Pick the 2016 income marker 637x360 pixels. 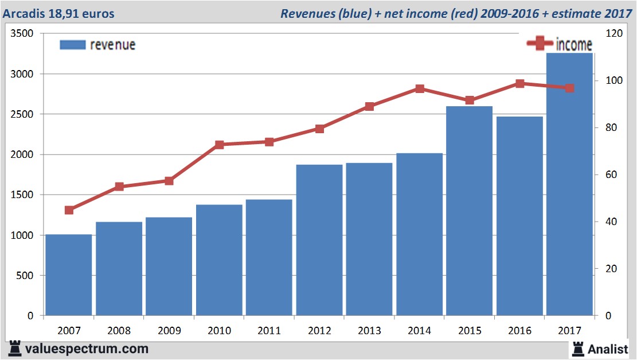[519, 83]
